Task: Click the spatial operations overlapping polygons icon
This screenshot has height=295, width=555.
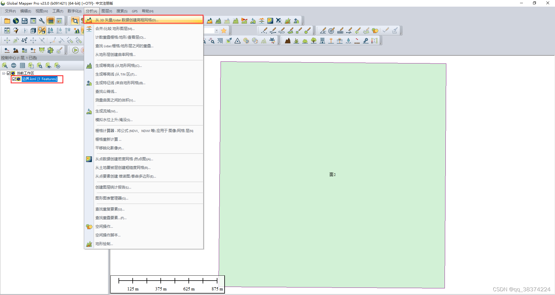Action: click(375, 31)
